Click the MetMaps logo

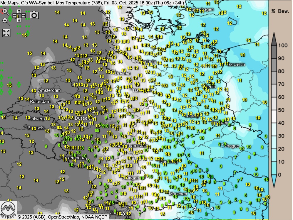click(x=8, y=209)
